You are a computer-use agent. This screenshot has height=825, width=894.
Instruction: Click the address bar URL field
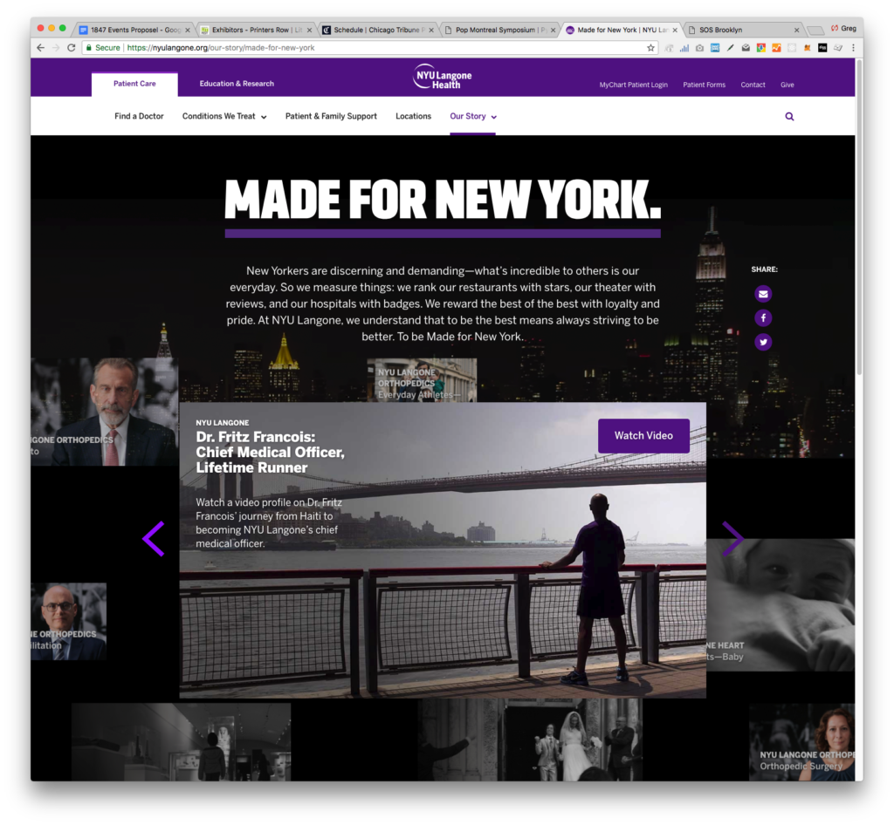coord(368,48)
